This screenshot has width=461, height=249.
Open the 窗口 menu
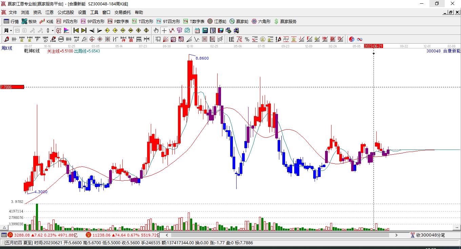pos(106,13)
